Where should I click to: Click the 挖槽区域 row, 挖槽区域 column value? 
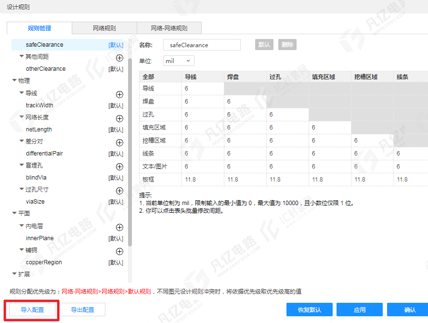pyautogui.click(x=372, y=141)
